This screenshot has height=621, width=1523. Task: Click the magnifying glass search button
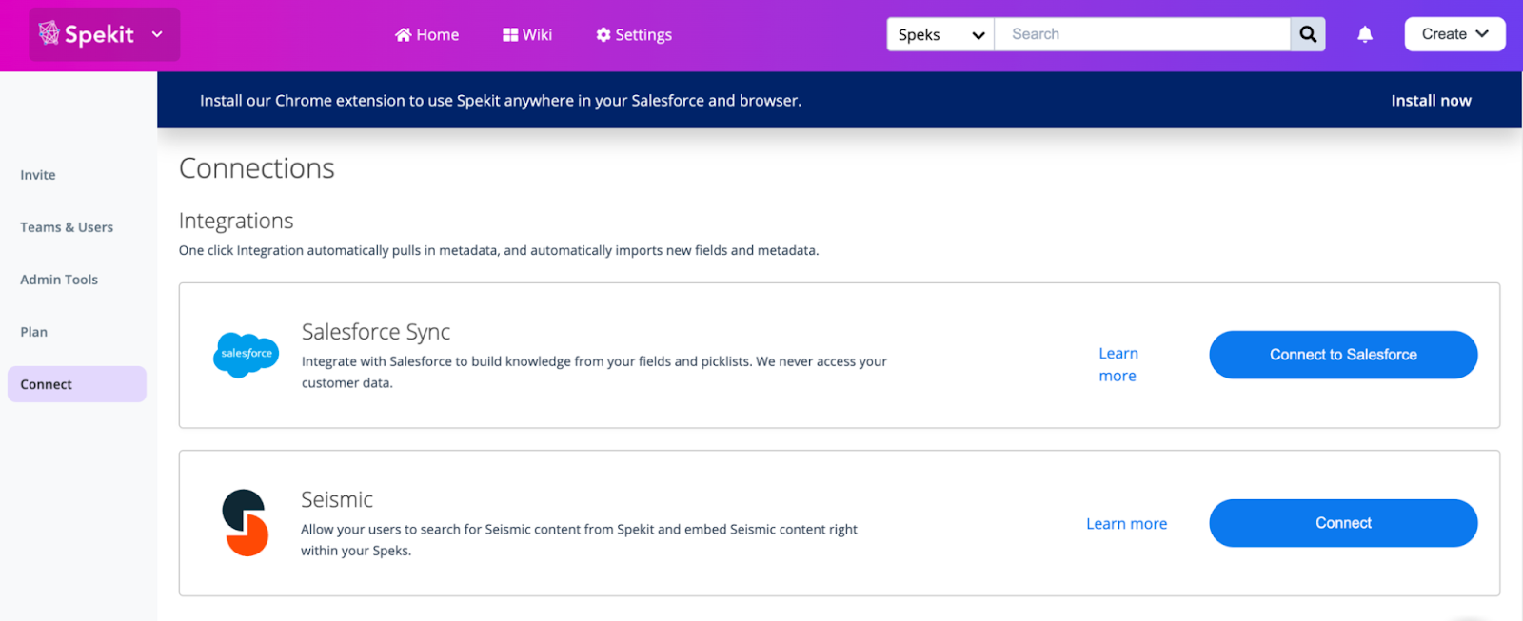[1308, 34]
